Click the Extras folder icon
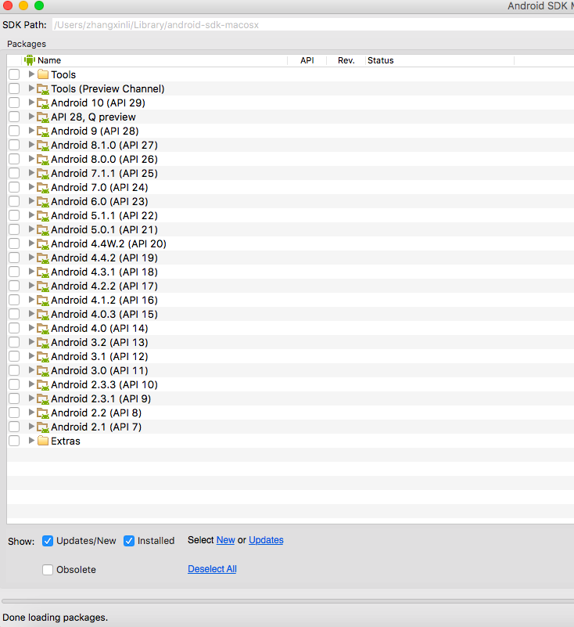The image size is (574, 627). [43, 441]
